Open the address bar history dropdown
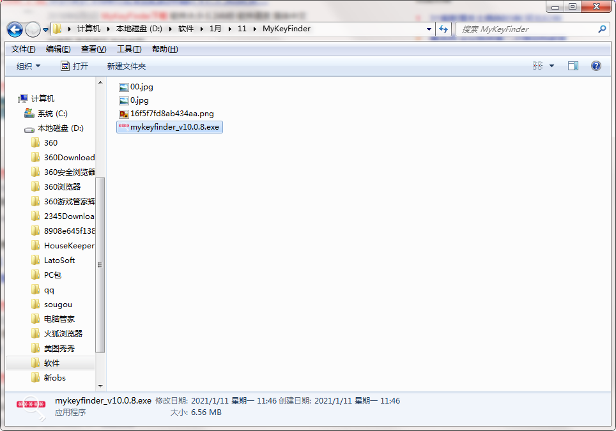Screen dimensions: 616x431 pos(429,29)
